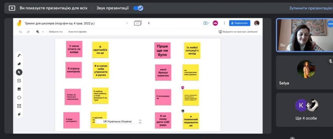Screen dimensions: 333x139
Task: Click the Undo arrow
Action: click(x=20, y=32)
